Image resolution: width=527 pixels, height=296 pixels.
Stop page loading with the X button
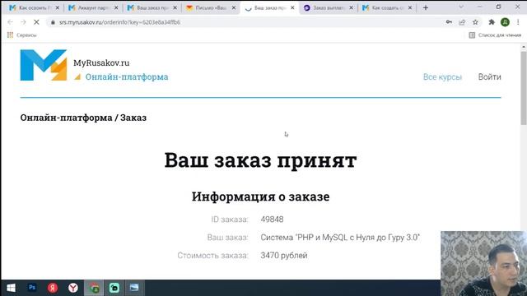pyautogui.click(x=36, y=22)
